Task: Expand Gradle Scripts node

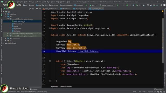Action: coord(4,43)
